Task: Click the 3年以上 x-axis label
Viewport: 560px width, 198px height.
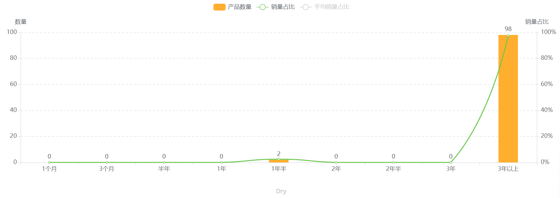Action: 508,169
